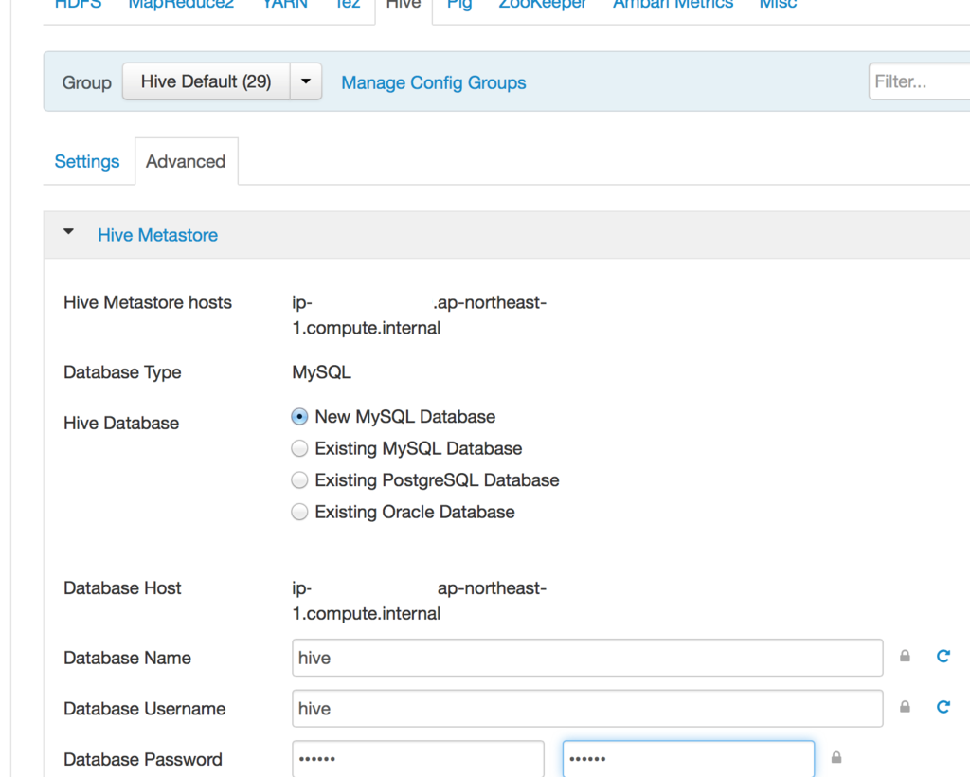This screenshot has width=970, height=777.
Task: Open the Tez service tab
Action: coord(348,4)
